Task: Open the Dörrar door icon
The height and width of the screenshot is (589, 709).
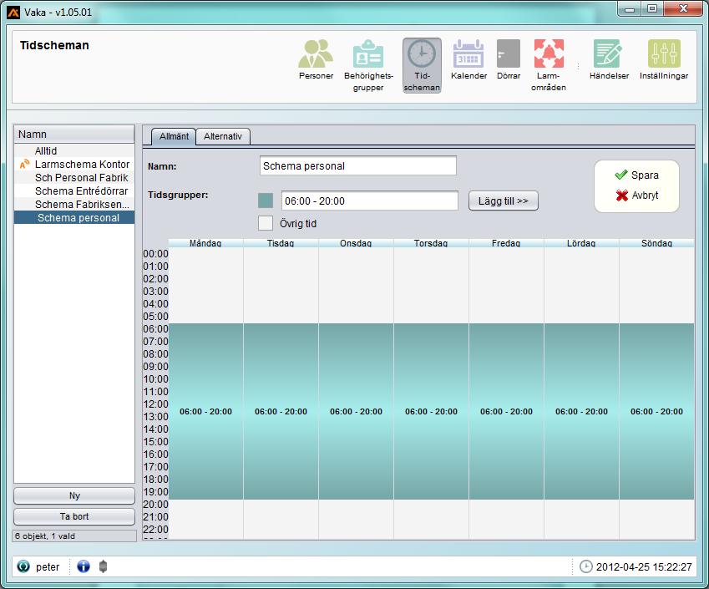Action: pyautogui.click(x=509, y=53)
